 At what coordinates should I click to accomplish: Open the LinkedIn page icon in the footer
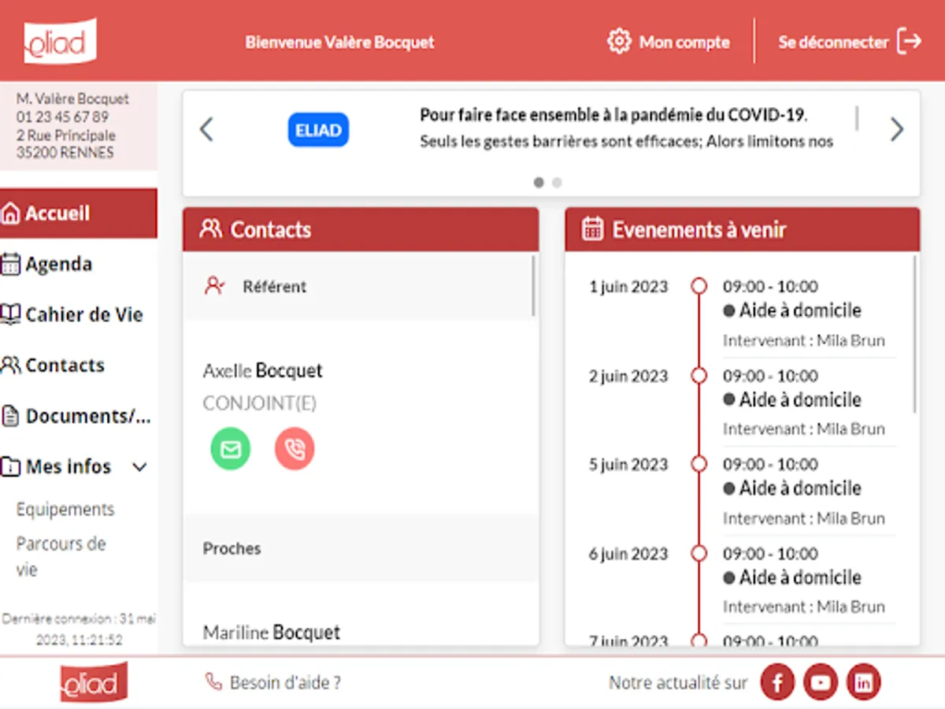tap(864, 683)
